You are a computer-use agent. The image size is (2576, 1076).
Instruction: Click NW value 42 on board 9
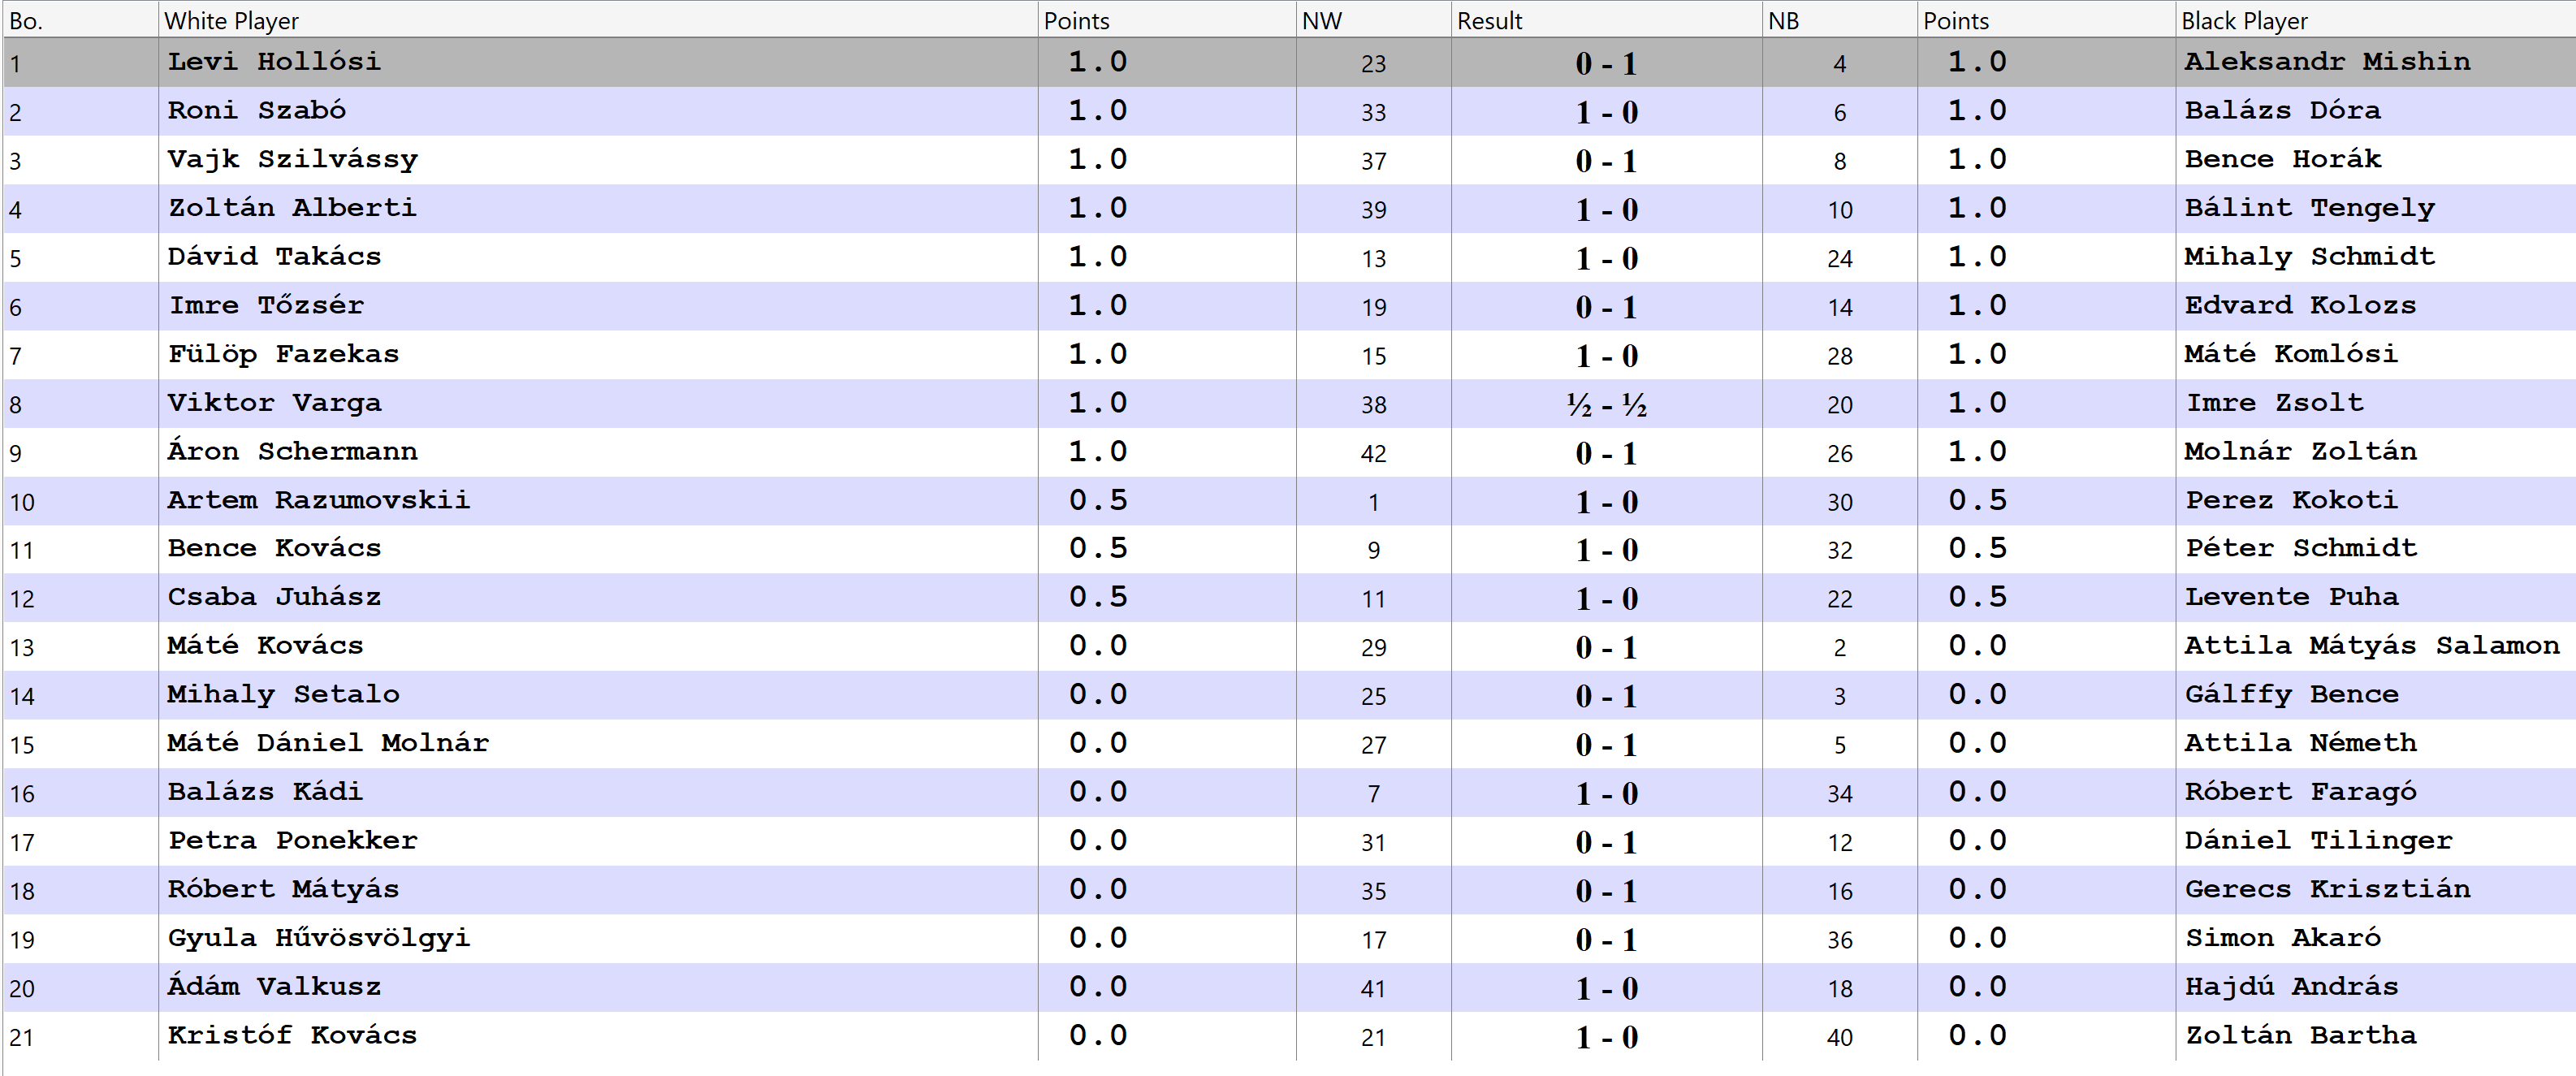[x=1373, y=454]
